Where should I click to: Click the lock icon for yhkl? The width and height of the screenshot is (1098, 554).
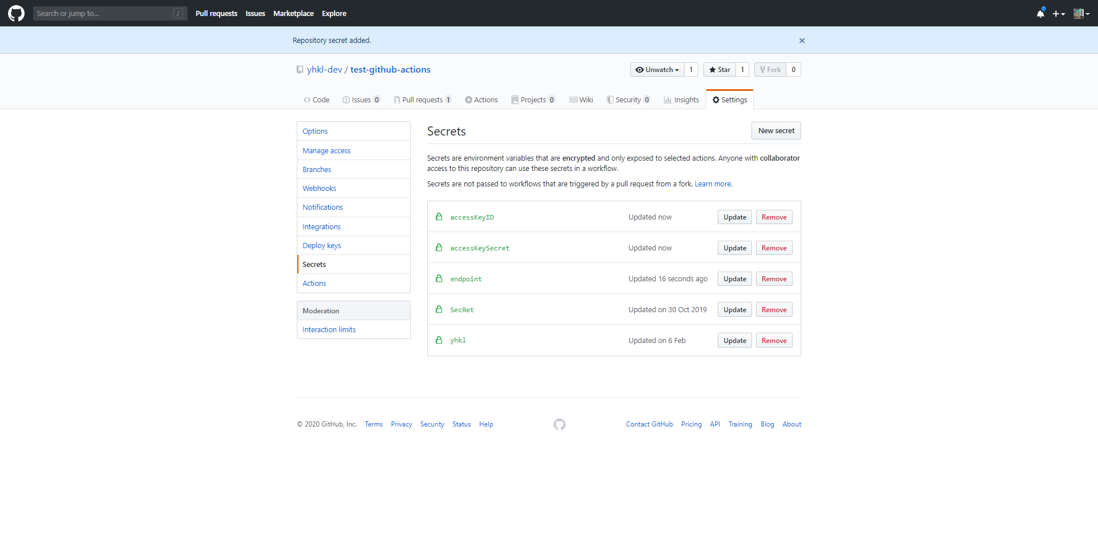(x=439, y=340)
